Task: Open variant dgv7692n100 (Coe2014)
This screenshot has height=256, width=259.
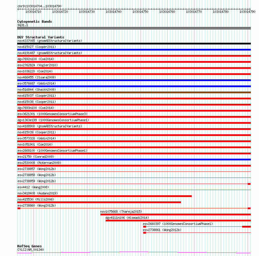Action: 36,59
